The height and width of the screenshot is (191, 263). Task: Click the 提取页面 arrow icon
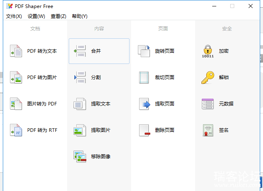pos(145,104)
